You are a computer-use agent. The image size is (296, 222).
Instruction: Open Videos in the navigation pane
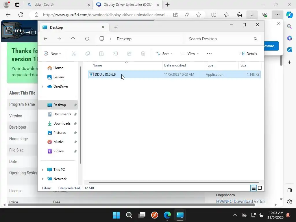pos(58,151)
